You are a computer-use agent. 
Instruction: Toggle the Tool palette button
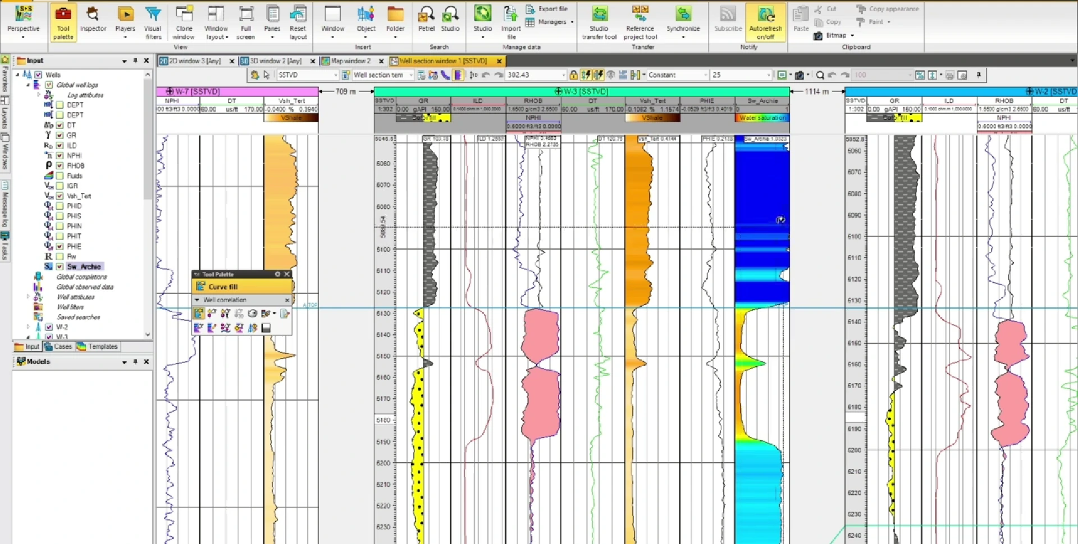pyautogui.click(x=63, y=22)
